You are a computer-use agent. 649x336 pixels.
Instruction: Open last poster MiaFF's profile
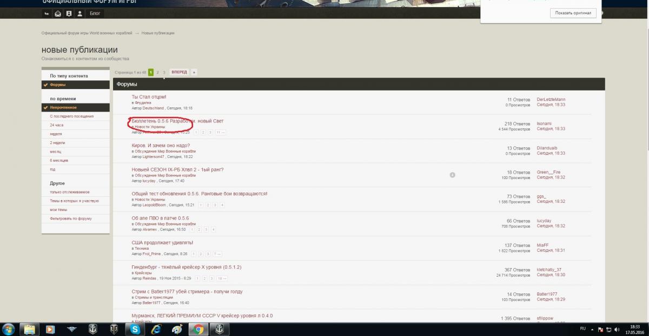[x=542, y=245]
